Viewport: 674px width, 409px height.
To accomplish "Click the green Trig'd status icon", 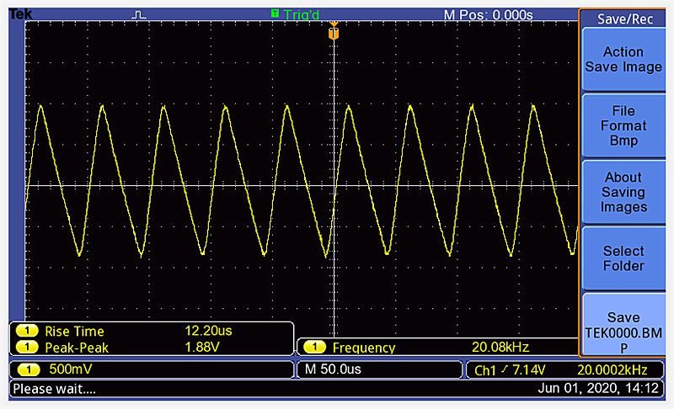I will click(275, 14).
